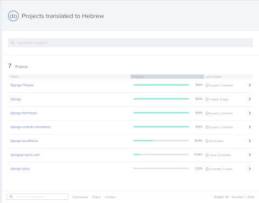Click the django-docs progress bar
Viewport: 259px width, 203px height.
(161, 168)
